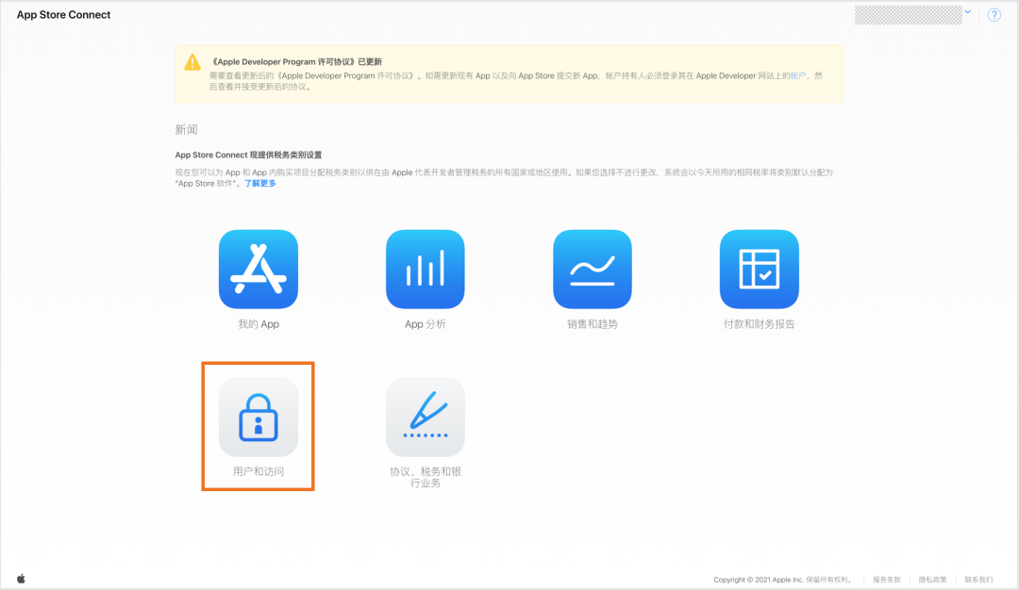Click the 新闻 heading

click(x=186, y=130)
